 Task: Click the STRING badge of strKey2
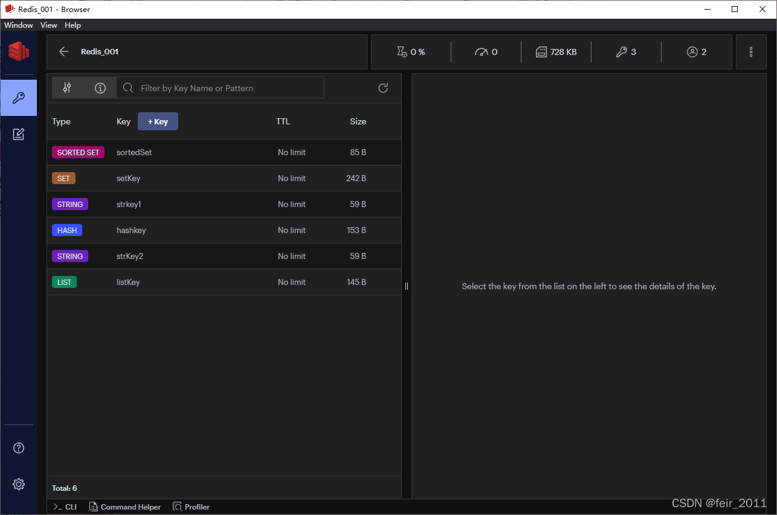click(70, 256)
